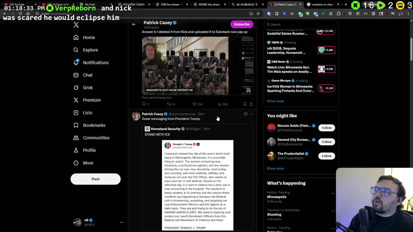Screen dimensions: 413x232
Task: Open Niccolo Soldo profile avatar
Action: coord(271,128)
